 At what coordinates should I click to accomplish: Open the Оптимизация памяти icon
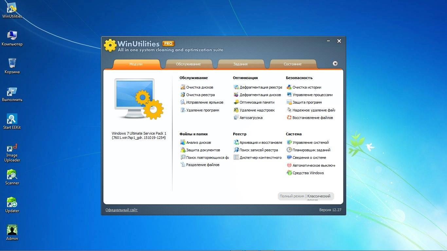pos(236,102)
